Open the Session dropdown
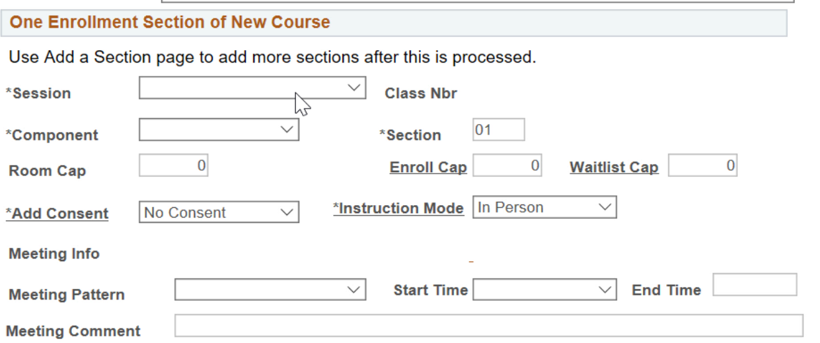Screen dimensions: 820x343 (252, 88)
